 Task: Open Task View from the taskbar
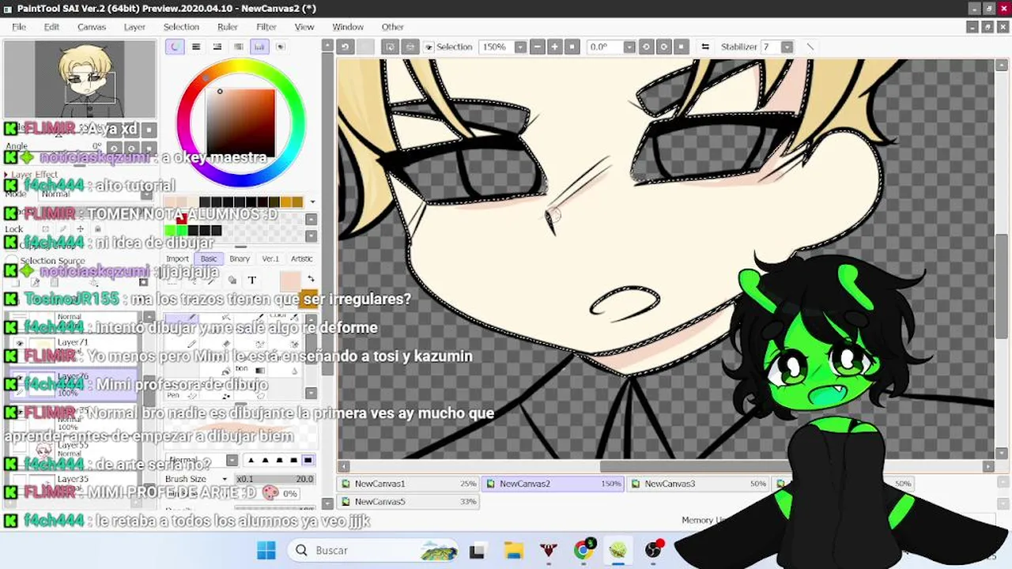477,550
